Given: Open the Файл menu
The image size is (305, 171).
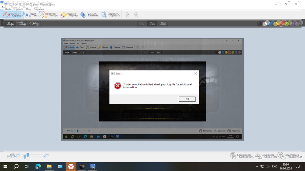Looking at the screenshot, I should [x=8, y=9].
